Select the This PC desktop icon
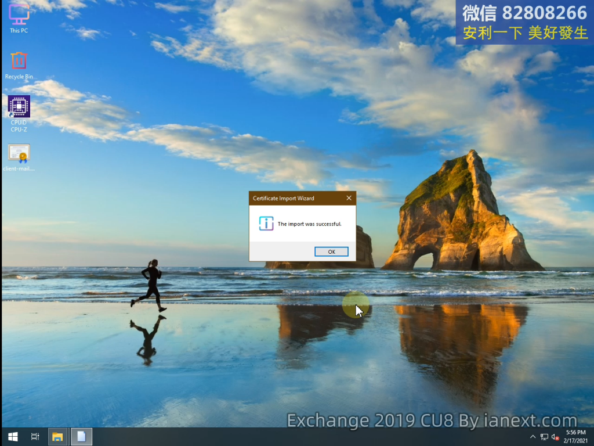 click(19, 17)
